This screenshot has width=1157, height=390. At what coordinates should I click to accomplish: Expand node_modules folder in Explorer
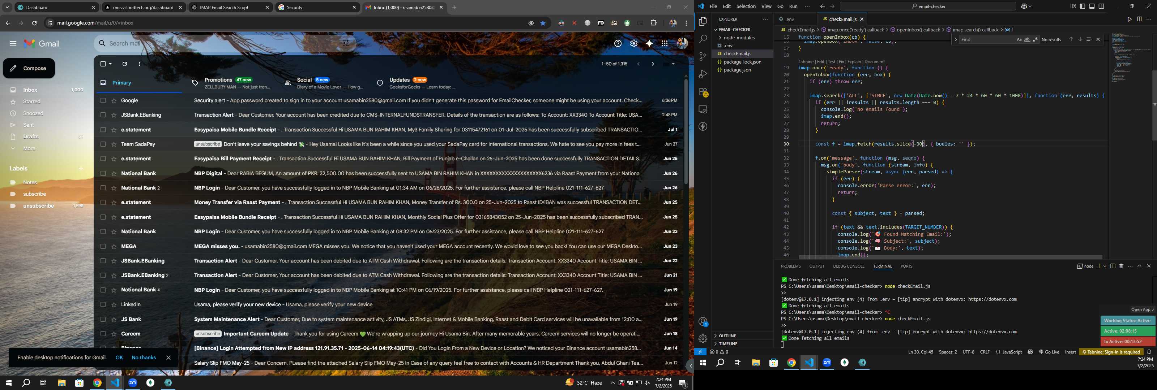736,38
